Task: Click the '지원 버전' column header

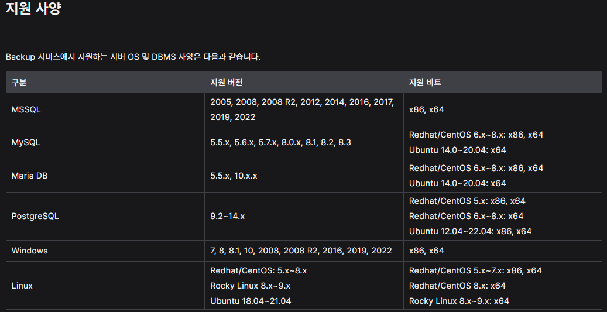Action: (227, 83)
